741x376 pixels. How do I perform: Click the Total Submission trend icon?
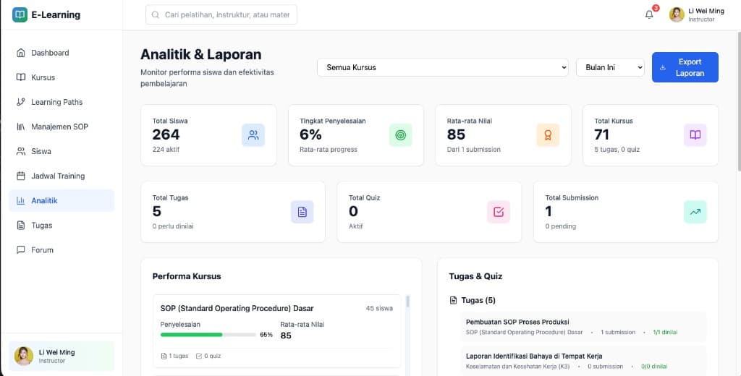tap(695, 212)
